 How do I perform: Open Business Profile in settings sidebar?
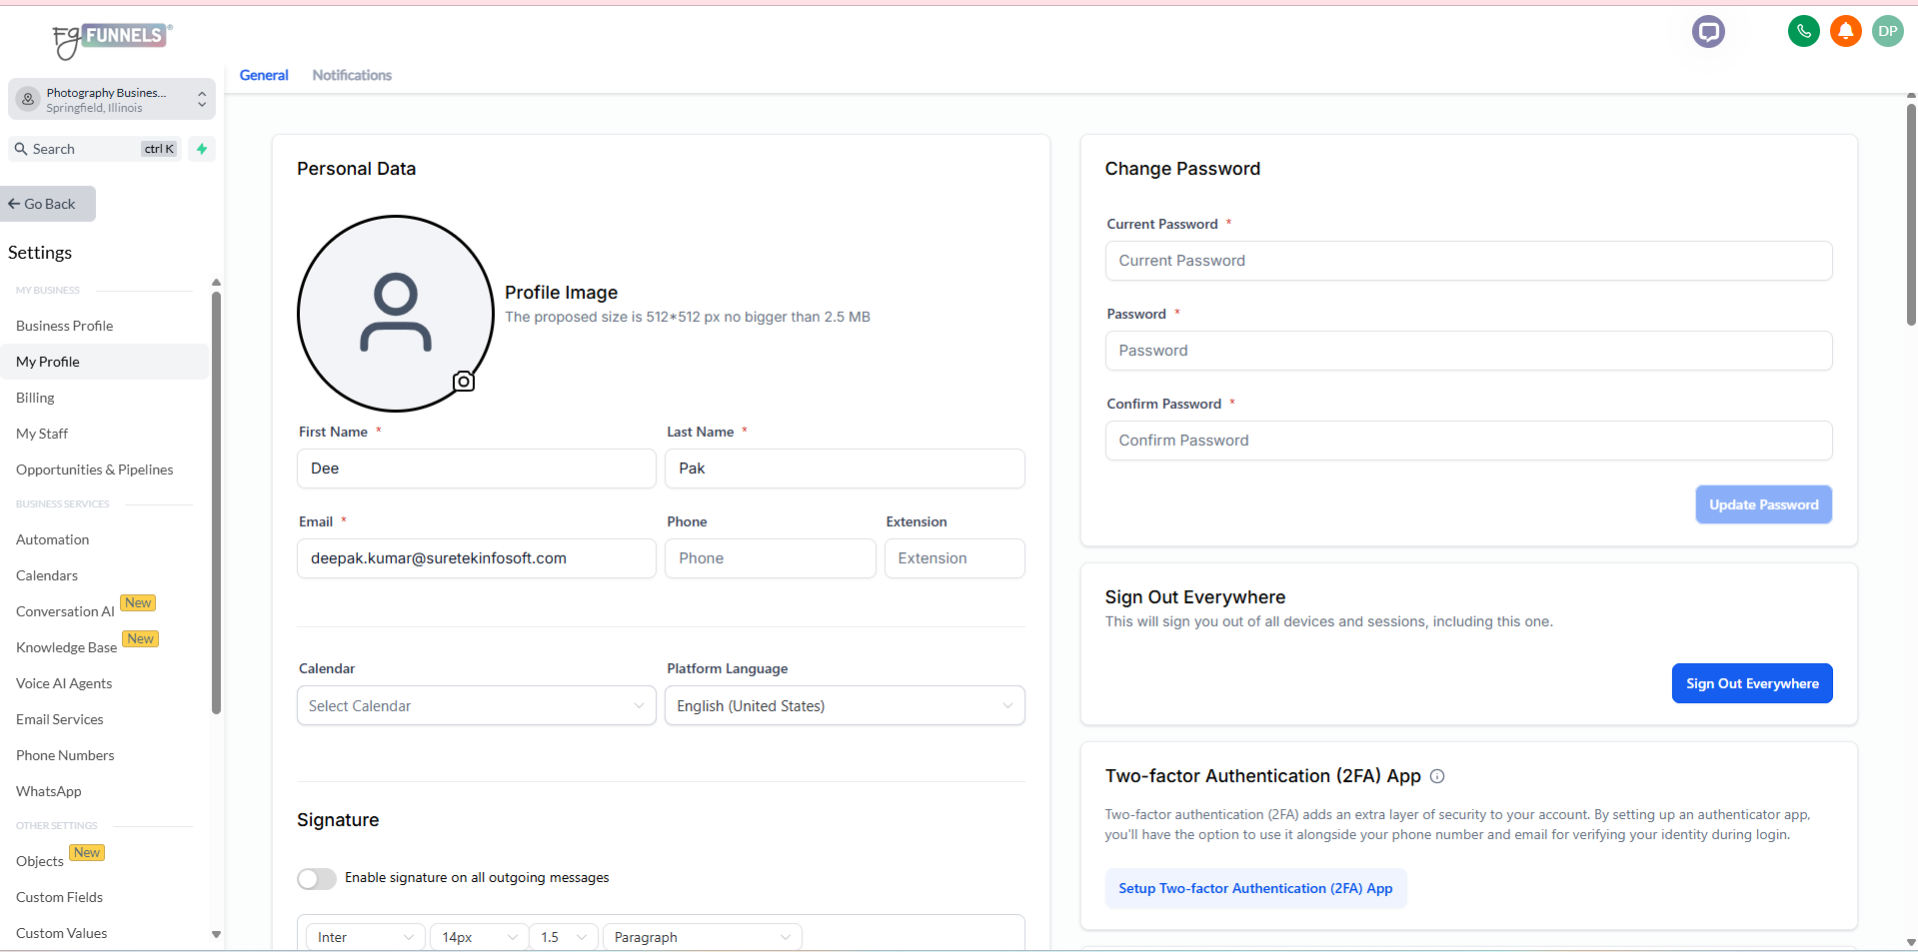[x=65, y=326]
